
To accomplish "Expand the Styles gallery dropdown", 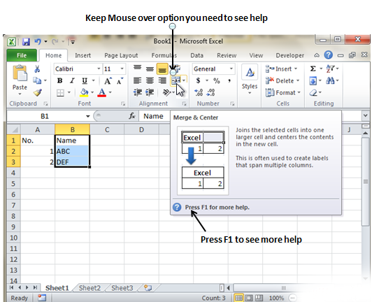I will (x=250, y=93).
